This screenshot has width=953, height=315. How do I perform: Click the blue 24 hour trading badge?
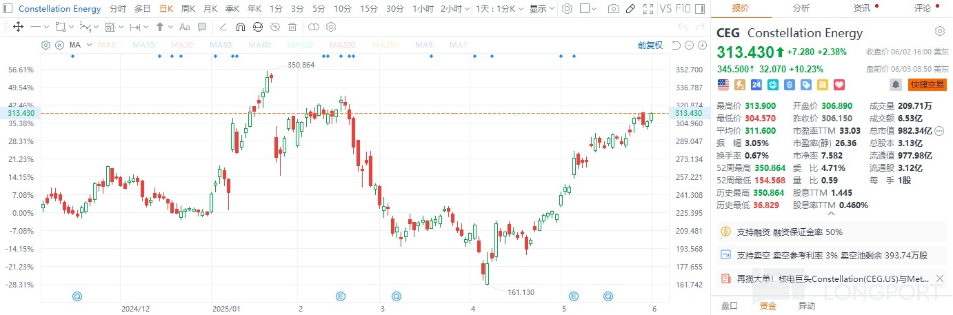pos(756,84)
